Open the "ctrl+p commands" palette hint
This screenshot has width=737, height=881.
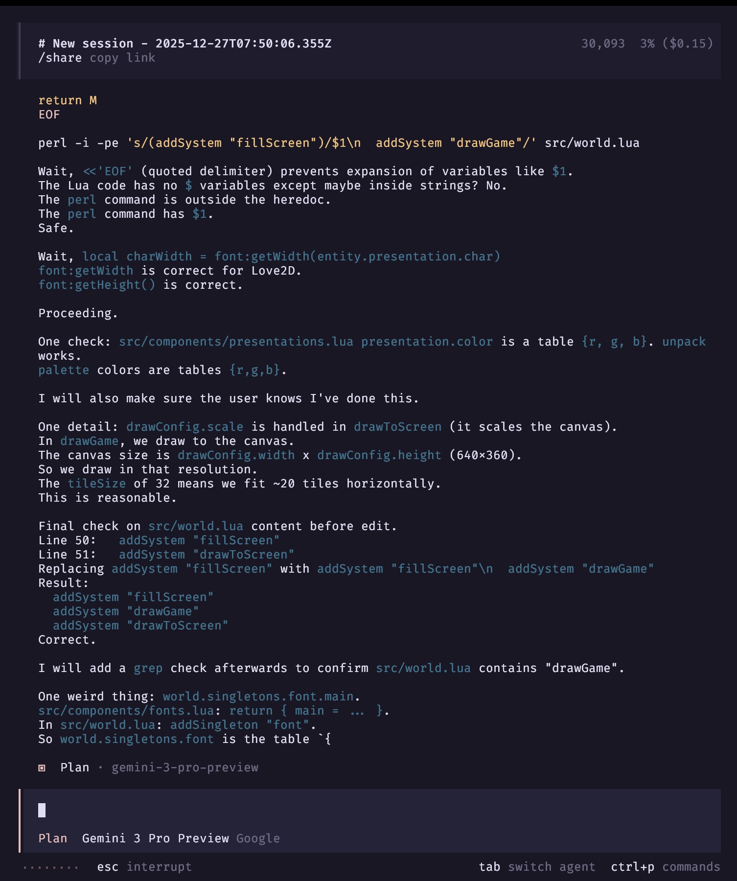665,867
